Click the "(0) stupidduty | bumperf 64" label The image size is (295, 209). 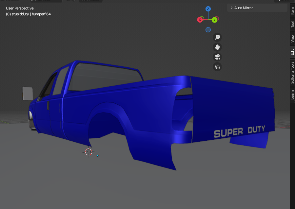point(28,14)
